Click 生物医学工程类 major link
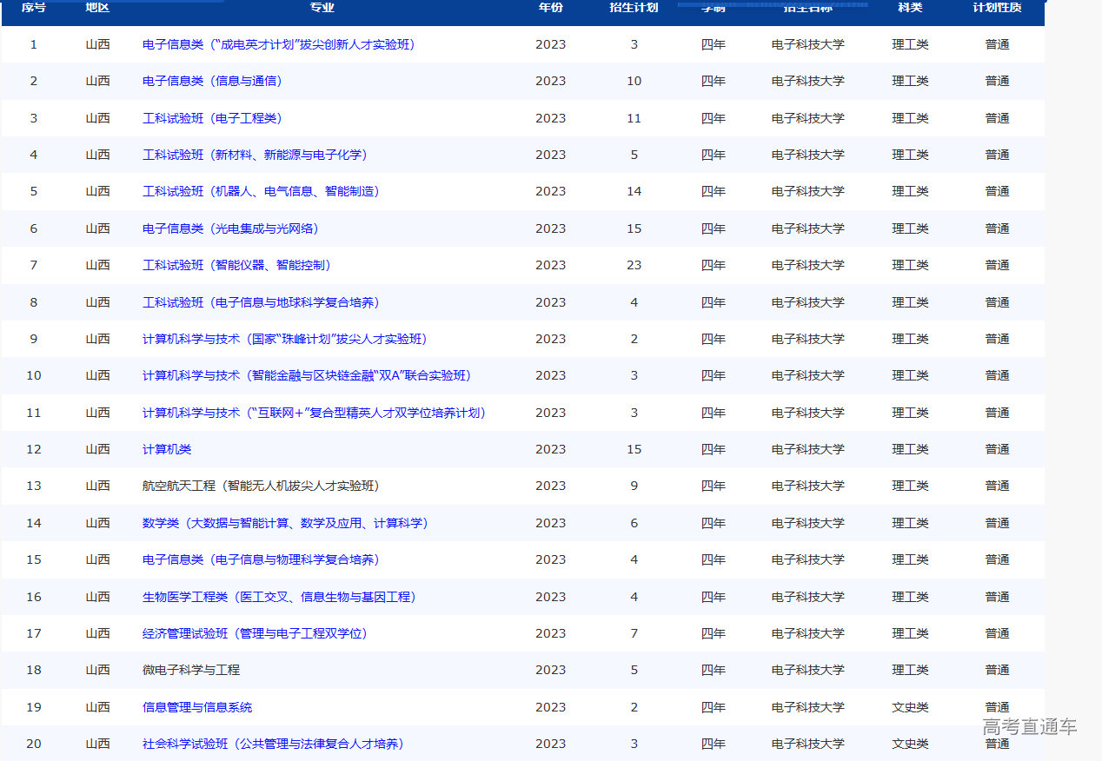The image size is (1102, 761). click(279, 597)
